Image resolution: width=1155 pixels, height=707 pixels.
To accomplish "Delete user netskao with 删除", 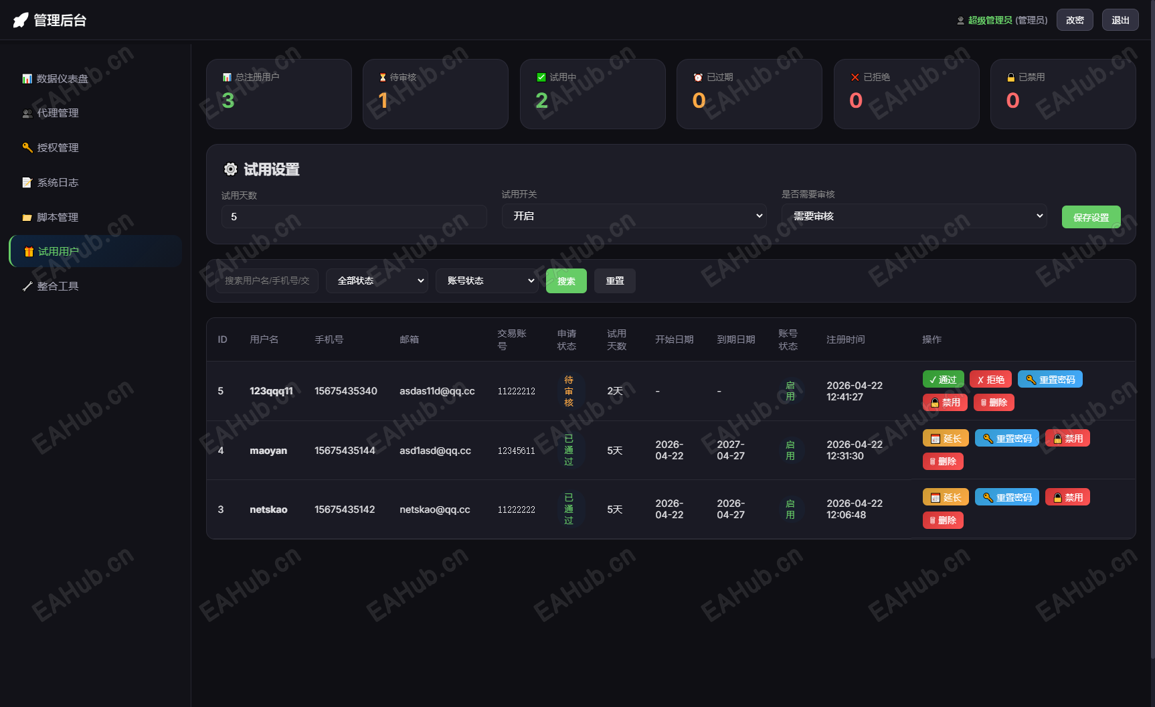I will tap(944, 520).
